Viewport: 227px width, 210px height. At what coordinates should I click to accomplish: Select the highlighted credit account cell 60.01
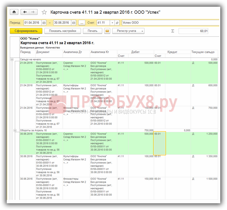(x=159, y=143)
